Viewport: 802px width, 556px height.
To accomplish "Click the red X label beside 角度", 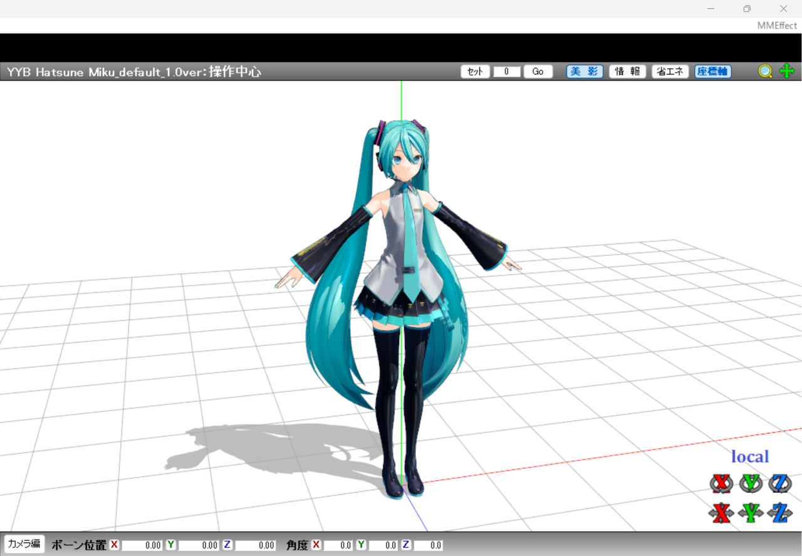I will pyautogui.click(x=316, y=545).
